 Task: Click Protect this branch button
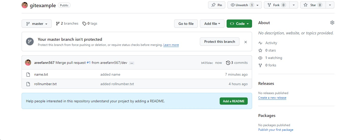pyautogui.click(x=220, y=42)
